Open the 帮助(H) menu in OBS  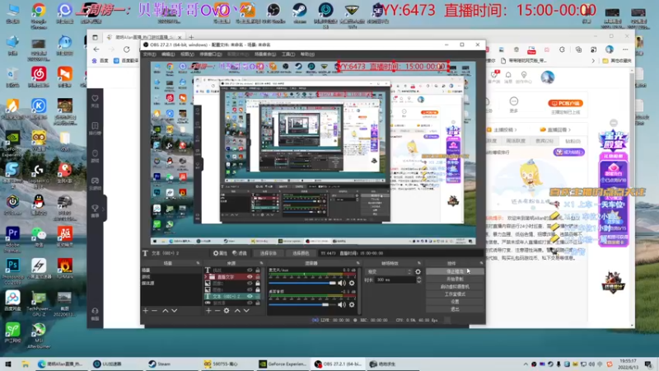click(307, 54)
